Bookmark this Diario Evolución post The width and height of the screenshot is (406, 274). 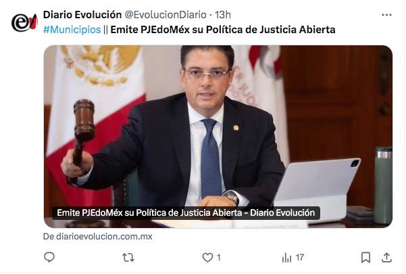tap(365, 258)
